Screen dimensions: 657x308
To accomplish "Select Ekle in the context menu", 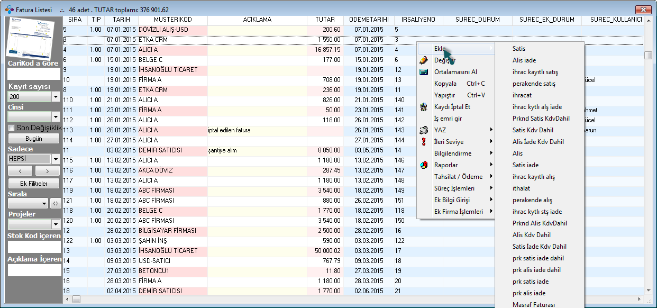I will pyautogui.click(x=456, y=49).
